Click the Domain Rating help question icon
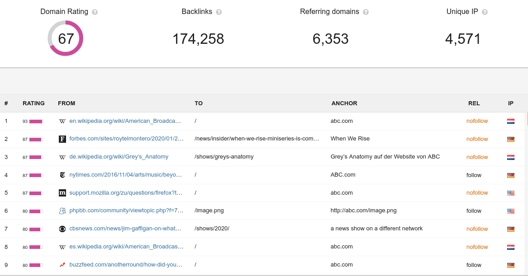The image size is (528, 276). pos(95,12)
